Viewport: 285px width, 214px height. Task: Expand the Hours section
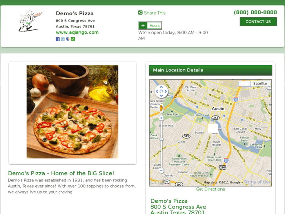[x=150, y=26]
